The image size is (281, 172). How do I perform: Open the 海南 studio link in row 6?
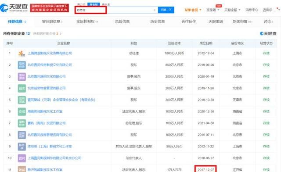(x=45, y=111)
